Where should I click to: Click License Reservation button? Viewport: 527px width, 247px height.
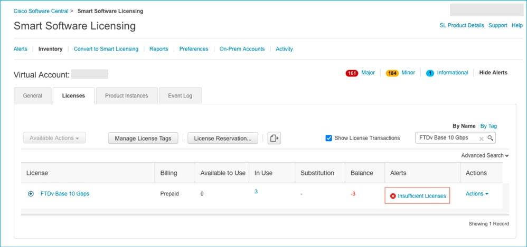[x=223, y=138]
